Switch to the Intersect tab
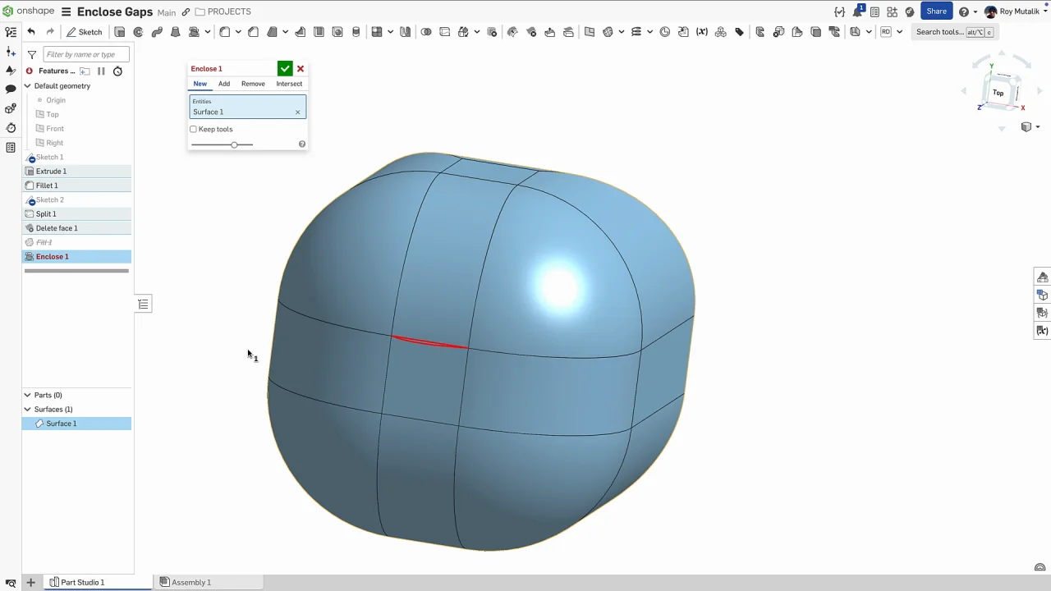The width and height of the screenshot is (1051, 591). pyautogui.click(x=289, y=84)
